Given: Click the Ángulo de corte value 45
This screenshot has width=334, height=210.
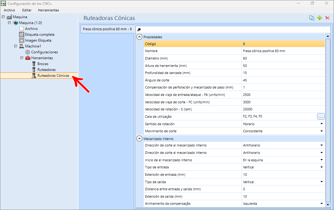Looking at the screenshot, I should point(283,80).
